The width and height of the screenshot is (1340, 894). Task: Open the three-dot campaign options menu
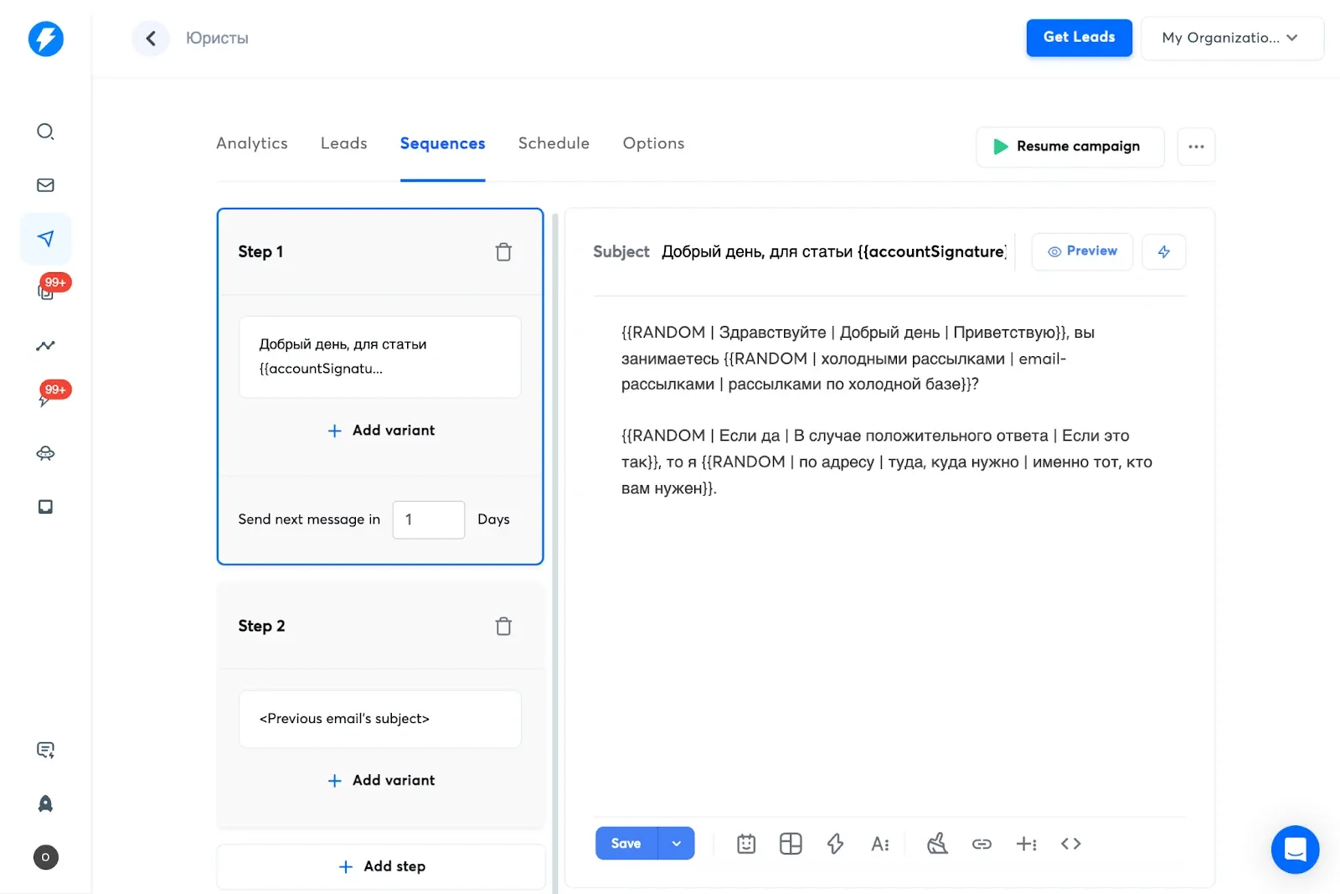tap(1196, 147)
